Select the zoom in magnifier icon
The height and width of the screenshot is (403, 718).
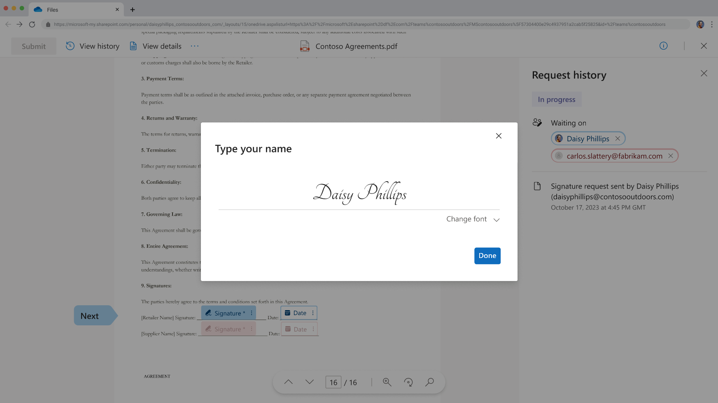[x=387, y=382]
